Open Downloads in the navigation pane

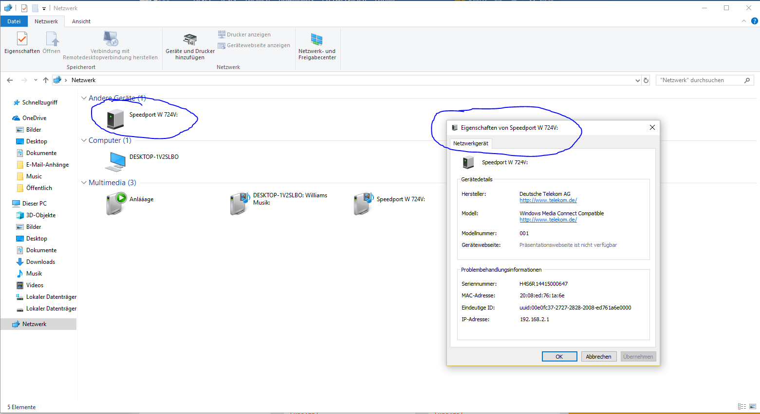click(40, 262)
